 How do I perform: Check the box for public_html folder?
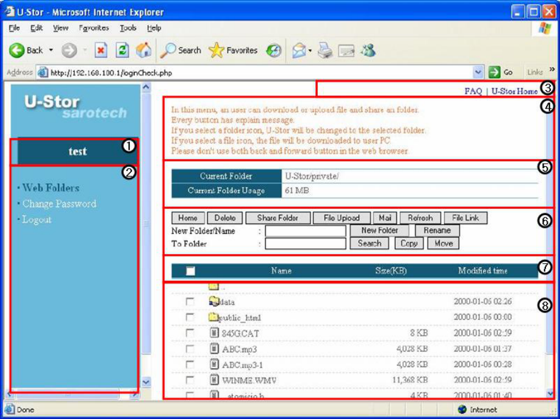[x=190, y=317]
